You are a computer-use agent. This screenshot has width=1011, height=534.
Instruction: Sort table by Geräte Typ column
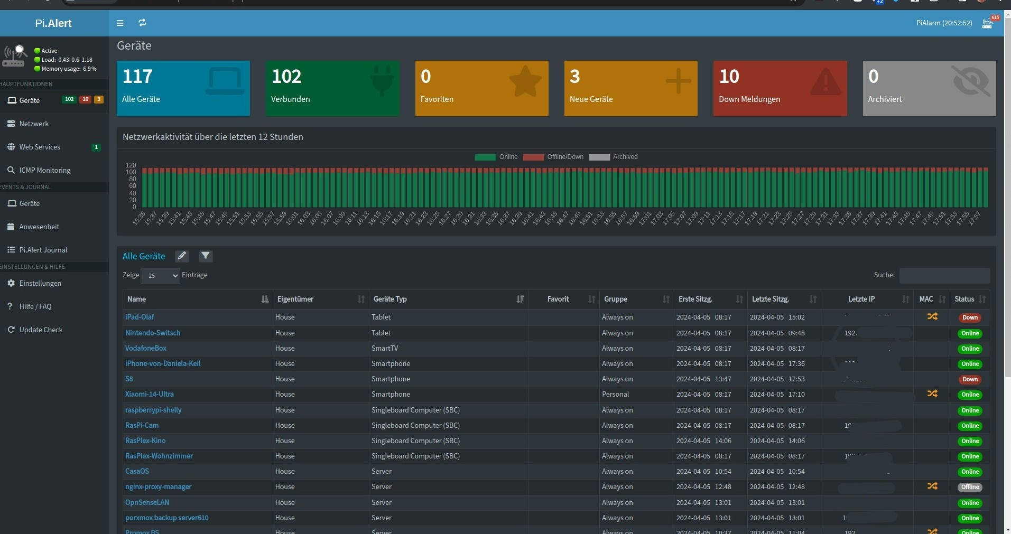pyautogui.click(x=449, y=299)
